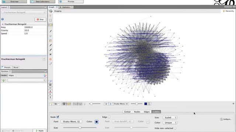Adjust the toolbar font size slider
Viewport: 236px width, 132px height.
tap(137, 103)
